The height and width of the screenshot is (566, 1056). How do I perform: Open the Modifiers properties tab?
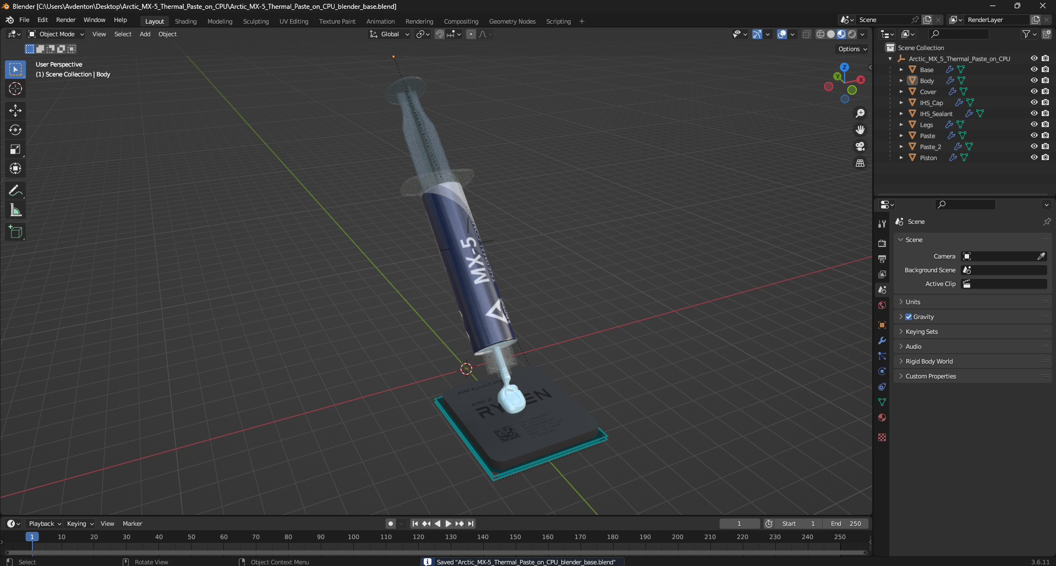pos(882,340)
